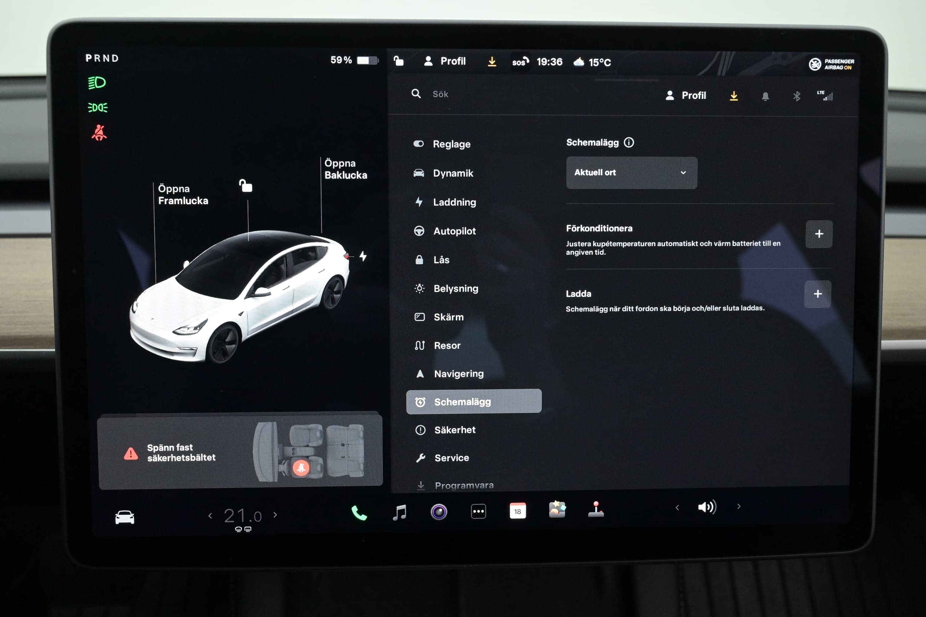926x617 pixels.
Task: Open the phone app icon
Action: click(x=359, y=513)
